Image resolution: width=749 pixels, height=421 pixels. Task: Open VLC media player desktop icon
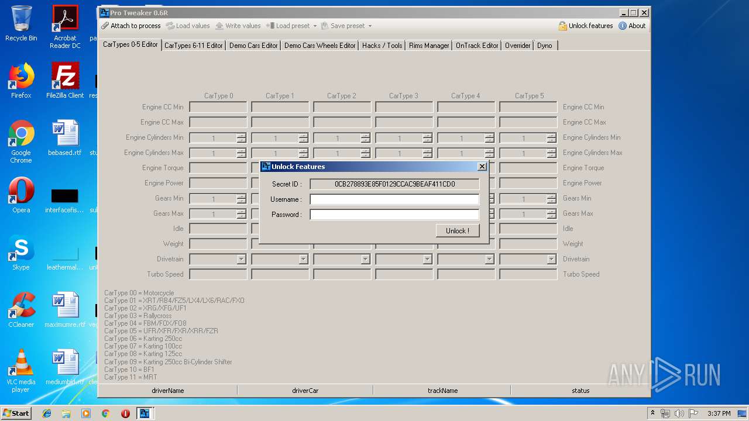21,371
